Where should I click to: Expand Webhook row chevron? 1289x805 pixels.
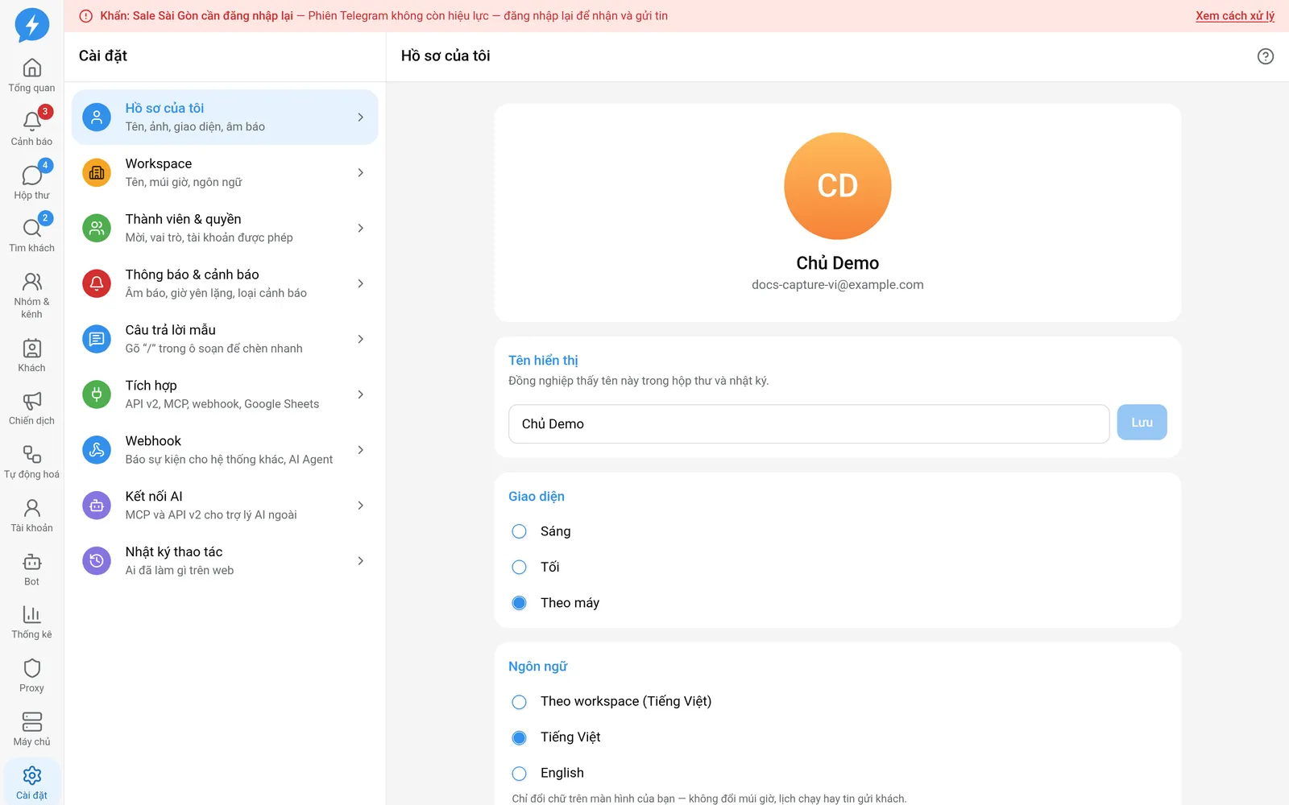coord(360,451)
